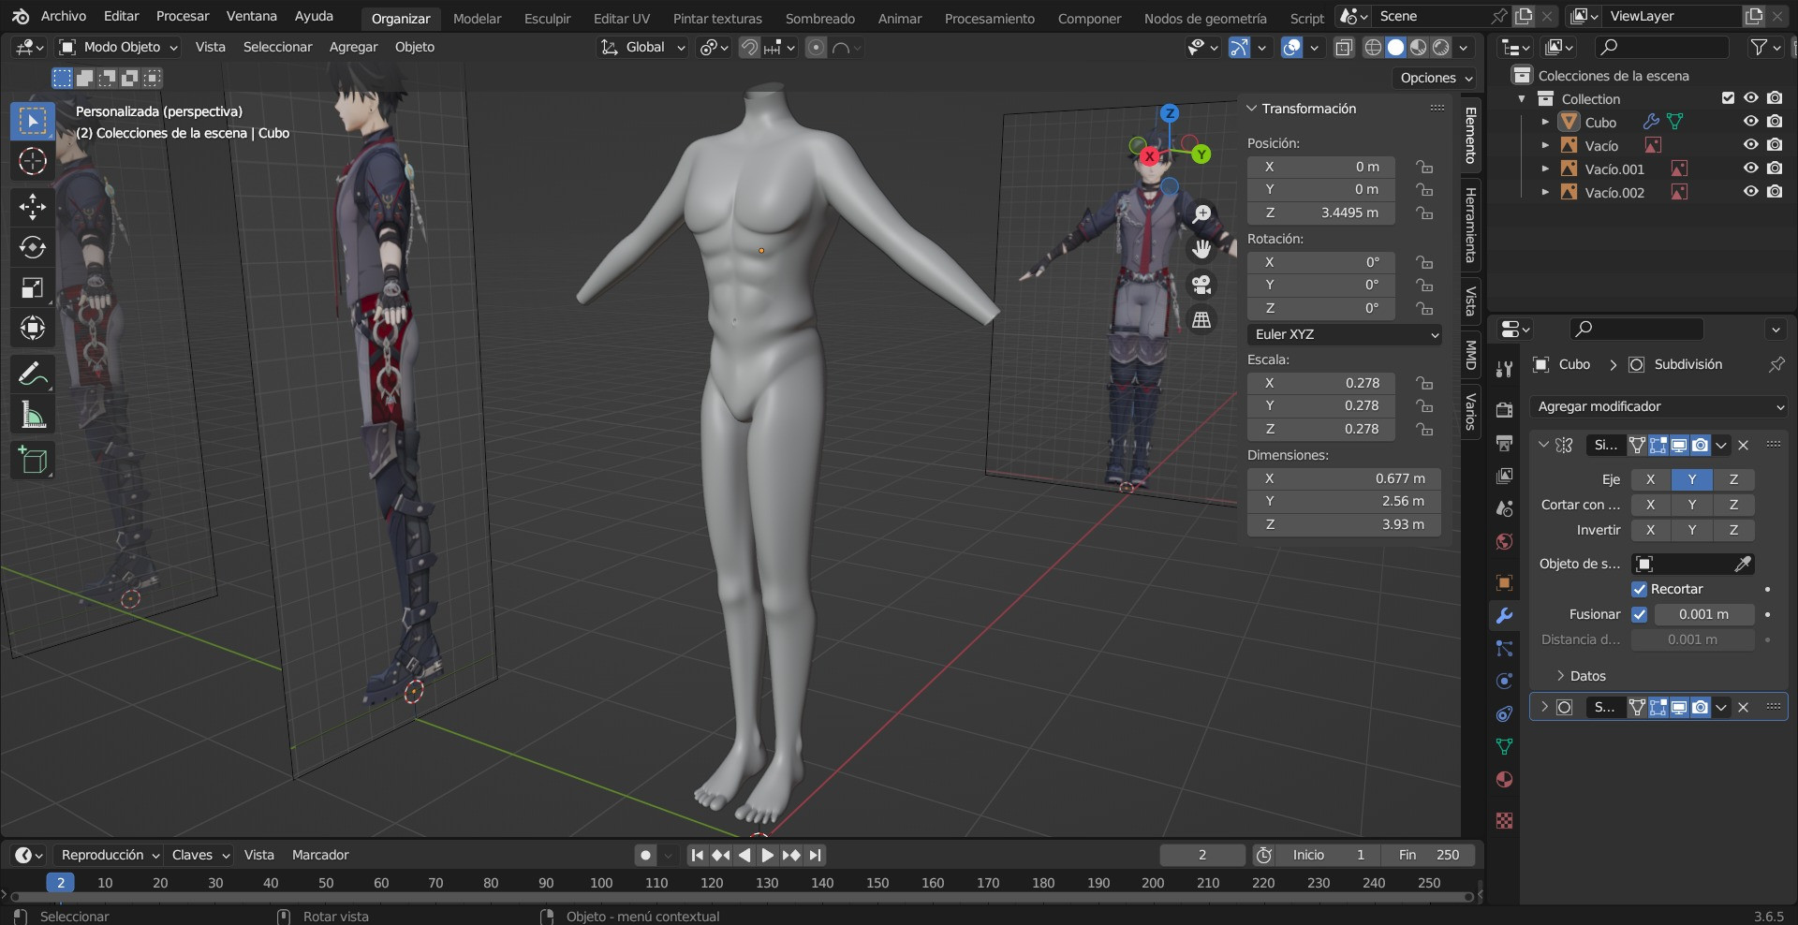
Task: Click the Seleccionar header menu
Action: [x=277, y=47]
